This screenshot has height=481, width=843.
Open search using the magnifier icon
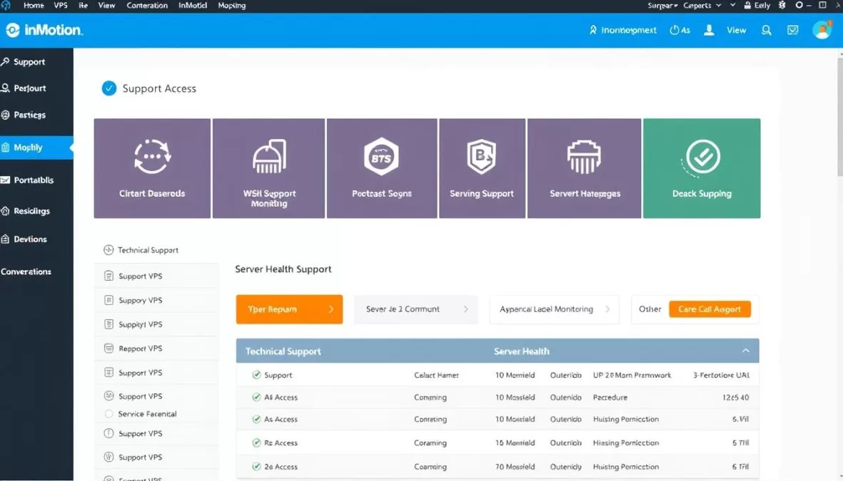[766, 30]
